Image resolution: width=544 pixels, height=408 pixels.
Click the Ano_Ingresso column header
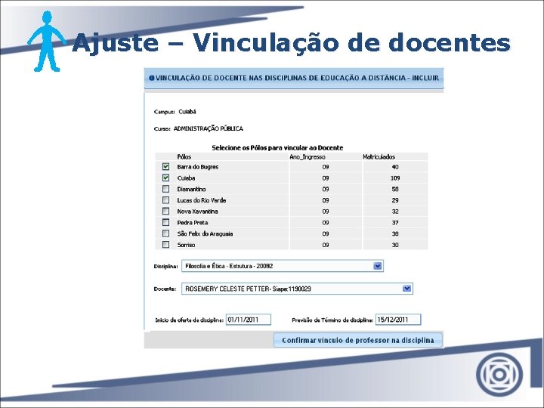(308, 157)
